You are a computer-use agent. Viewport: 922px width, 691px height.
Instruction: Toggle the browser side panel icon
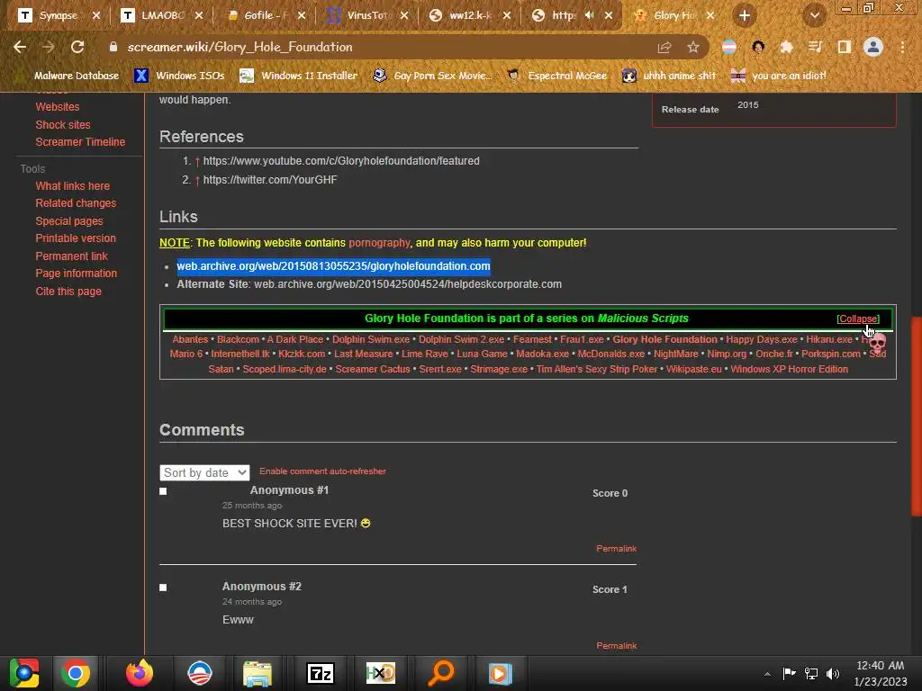pos(844,47)
